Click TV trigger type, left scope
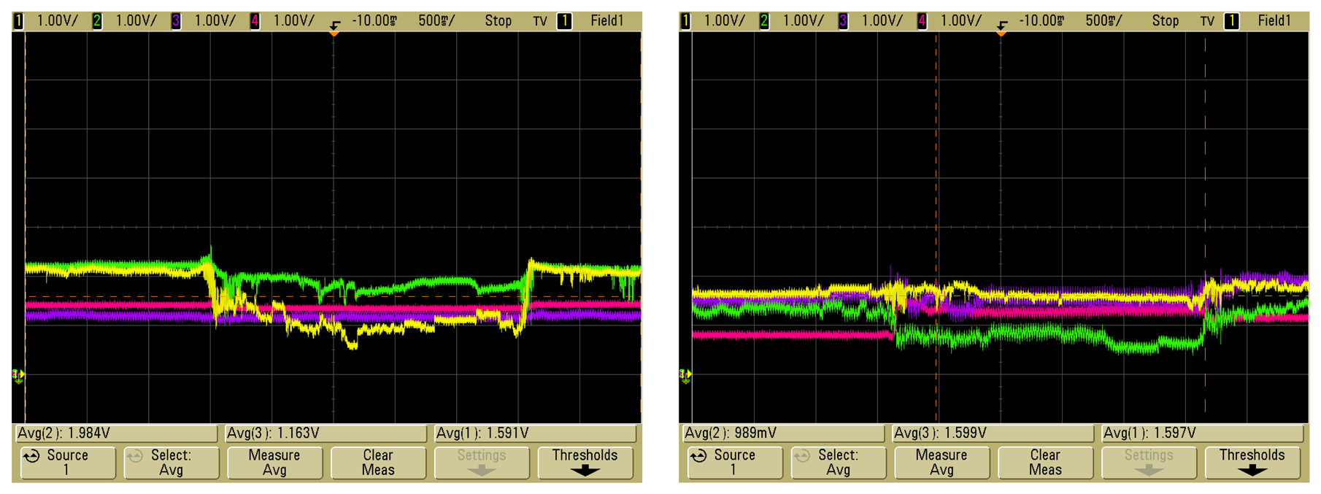 click(540, 21)
